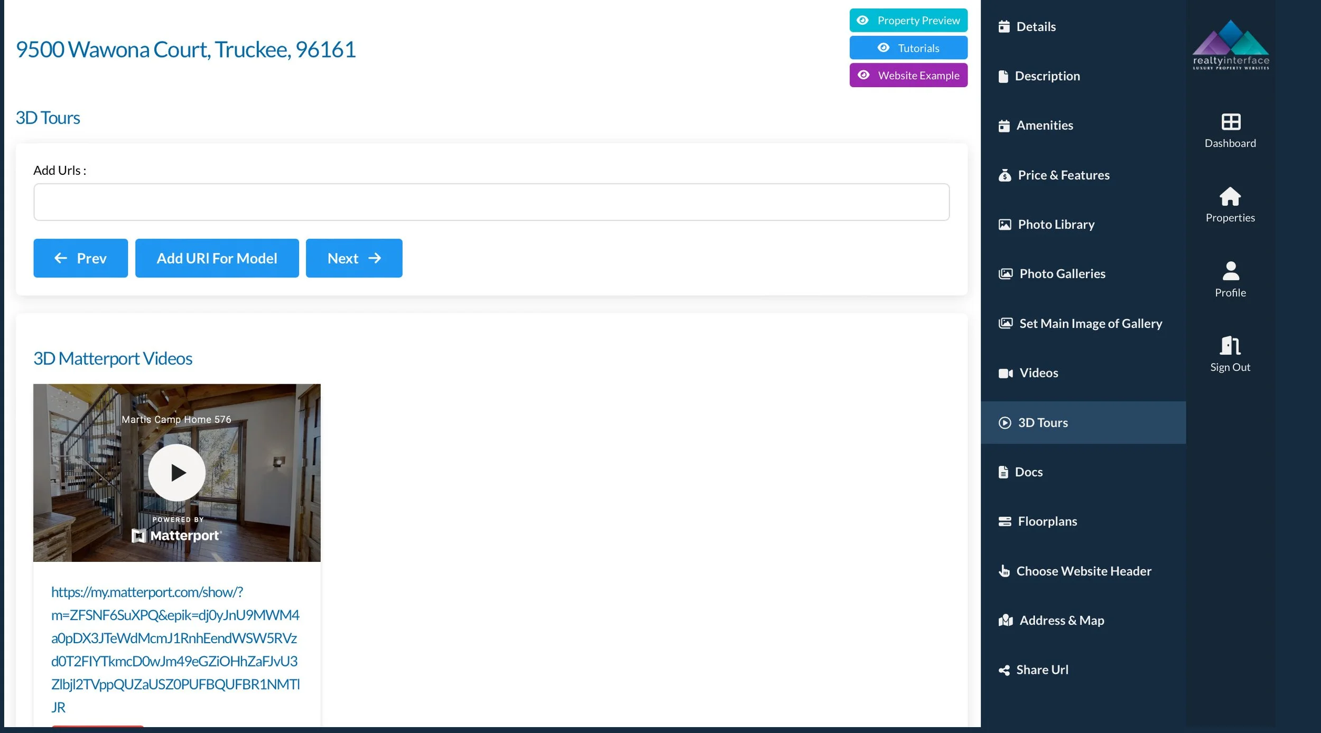The image size is (1321, 733).
Task: Open Address & Map
Action: pos(1060,620)
